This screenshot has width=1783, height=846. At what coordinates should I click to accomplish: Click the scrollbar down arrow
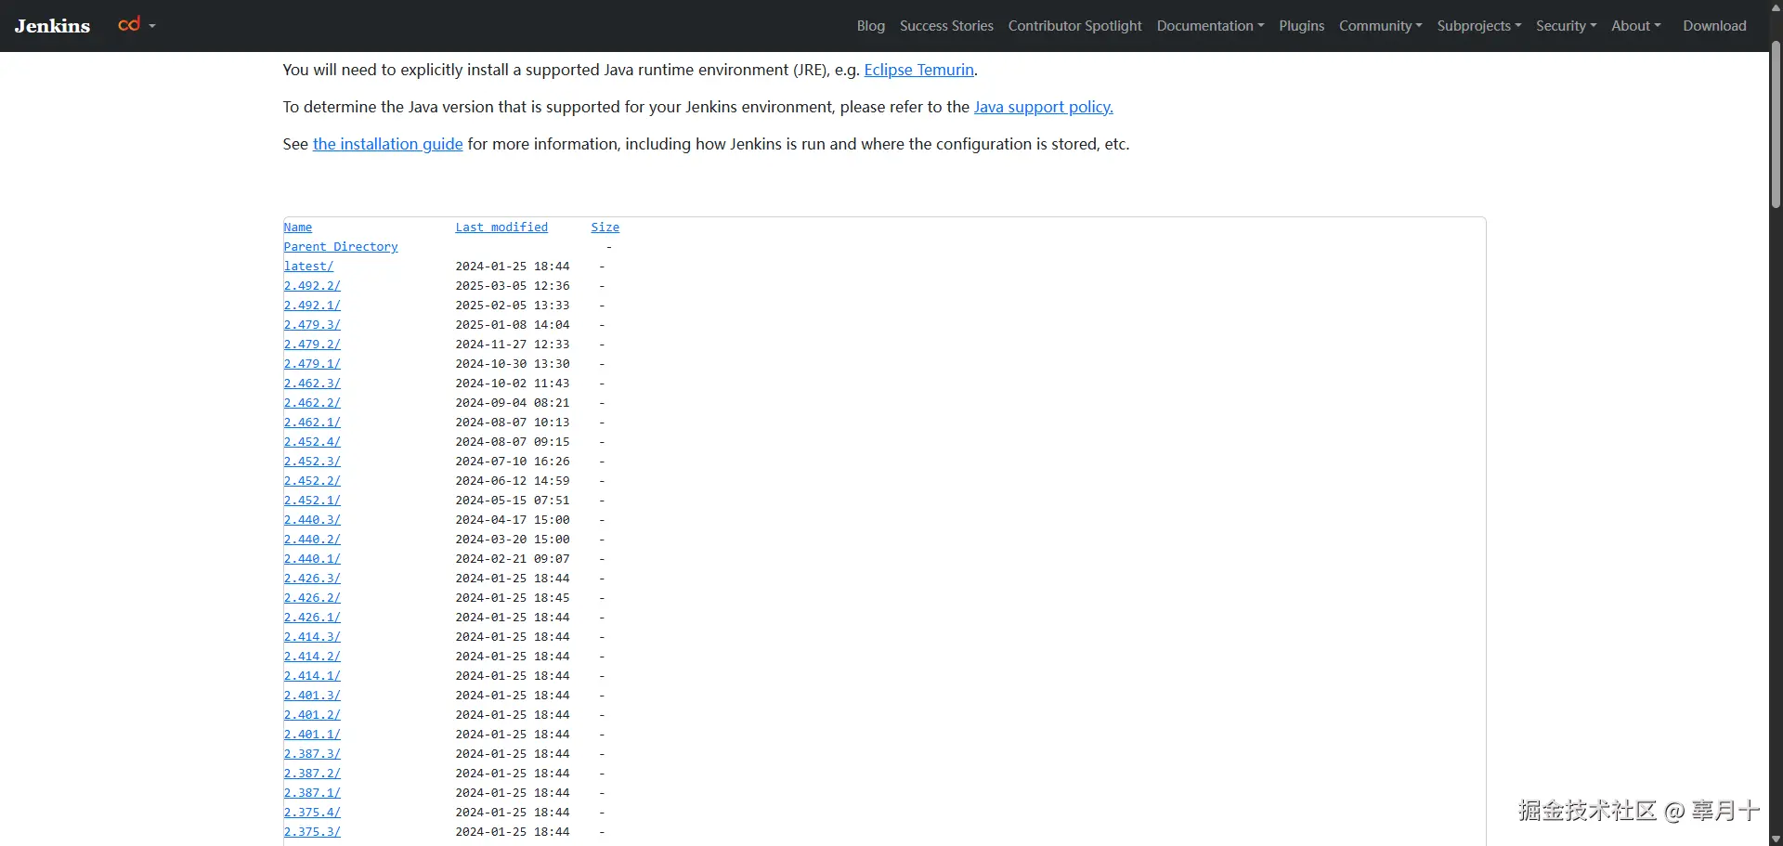pos(1776,839)
